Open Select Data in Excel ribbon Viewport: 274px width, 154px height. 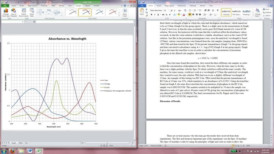[32, 13]
